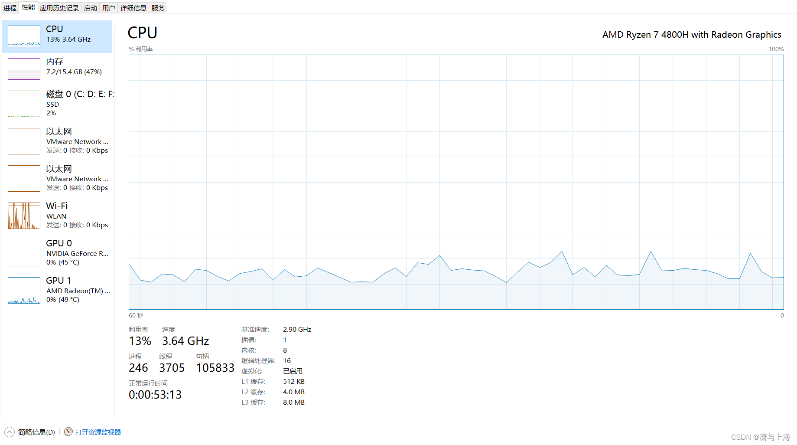This screenshot has width=797, height=445.
Task: Click the AMD Ryzen 7 4800H title
Action: [692, 35]
